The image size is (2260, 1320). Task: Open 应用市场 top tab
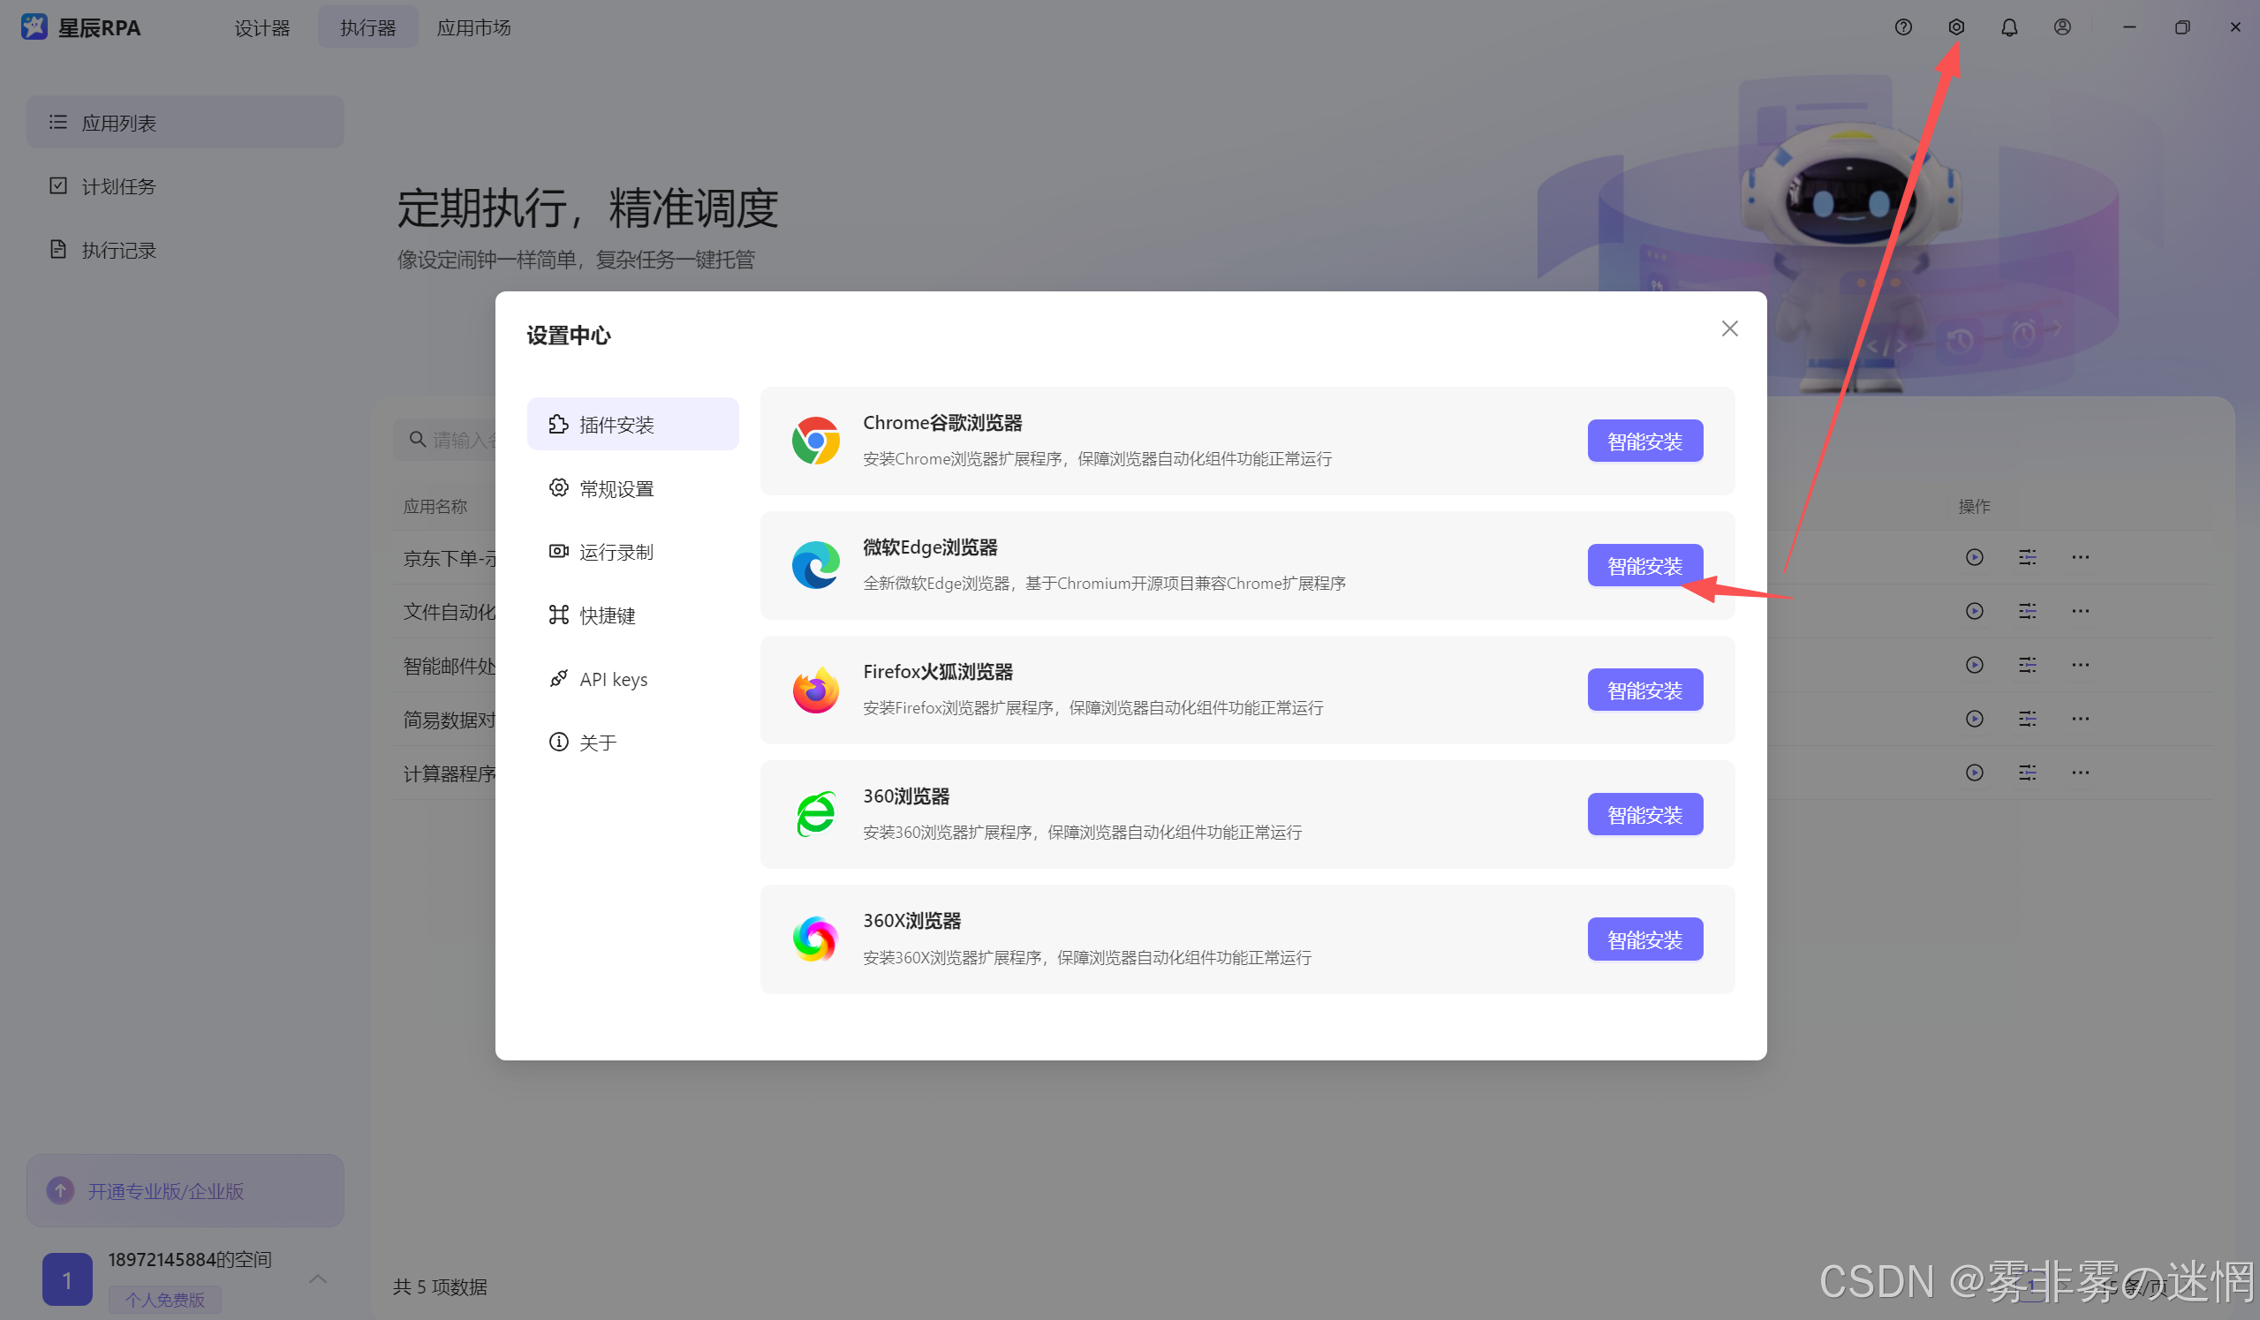click(473, 27)
